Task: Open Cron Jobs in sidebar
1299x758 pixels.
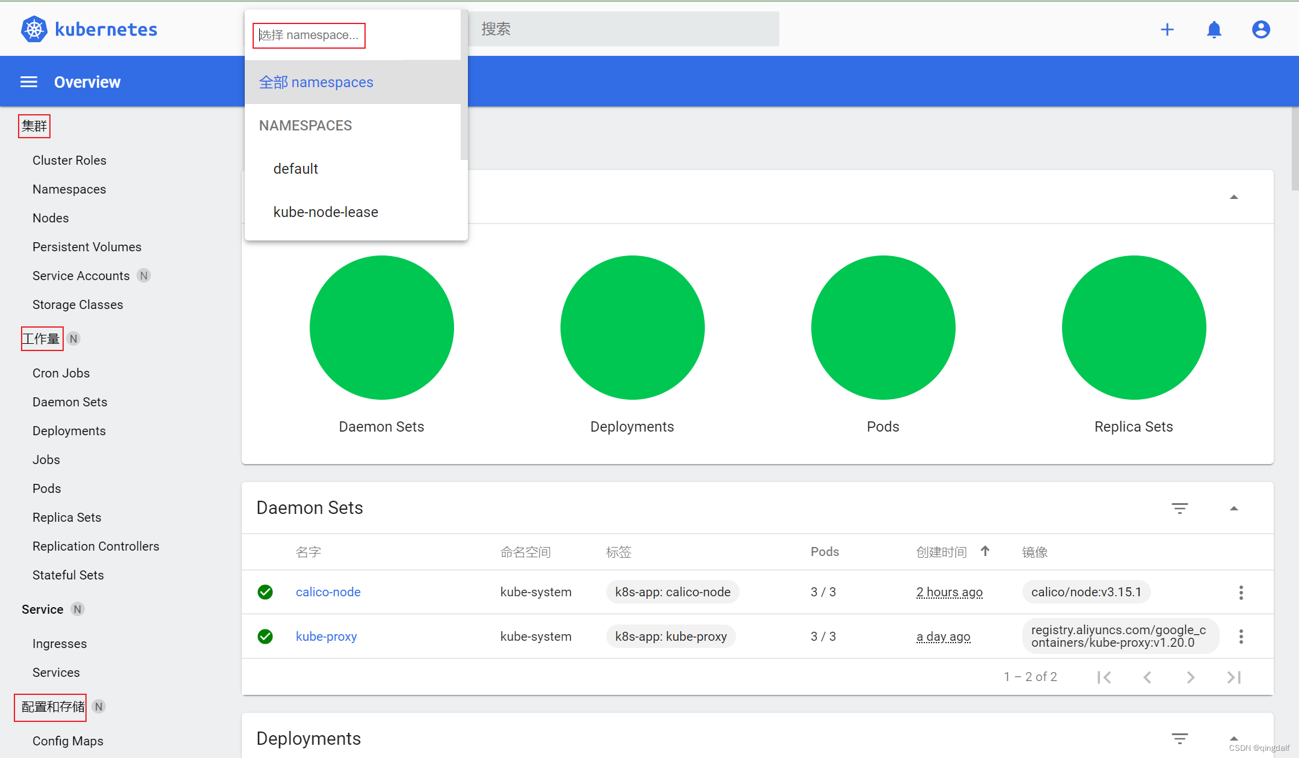Action: click(x=61, y=373)
